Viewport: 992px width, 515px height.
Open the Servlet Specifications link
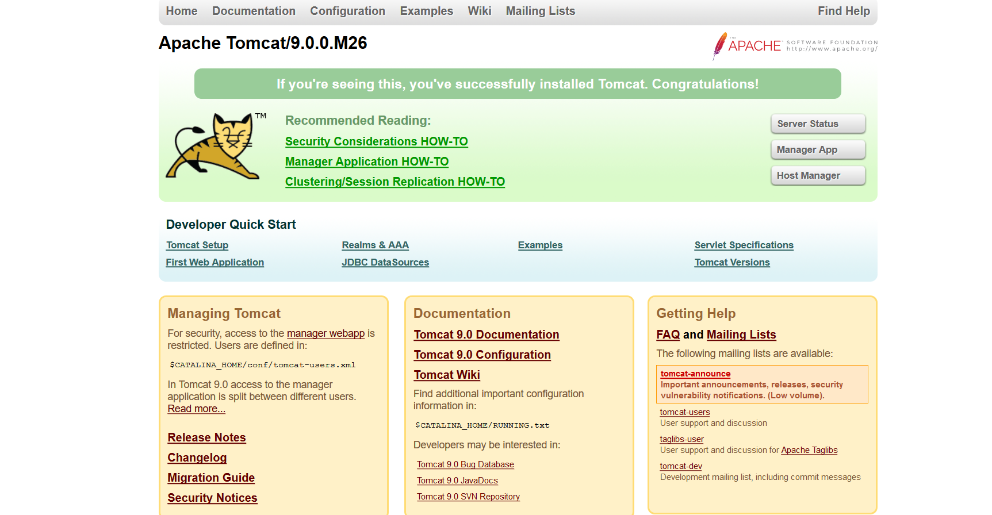tap(744, 245)
